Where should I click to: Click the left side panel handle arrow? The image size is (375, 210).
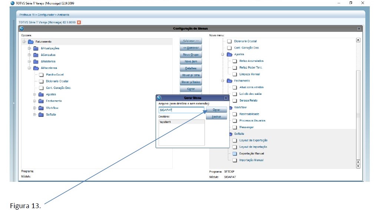[x=14, y=103]
